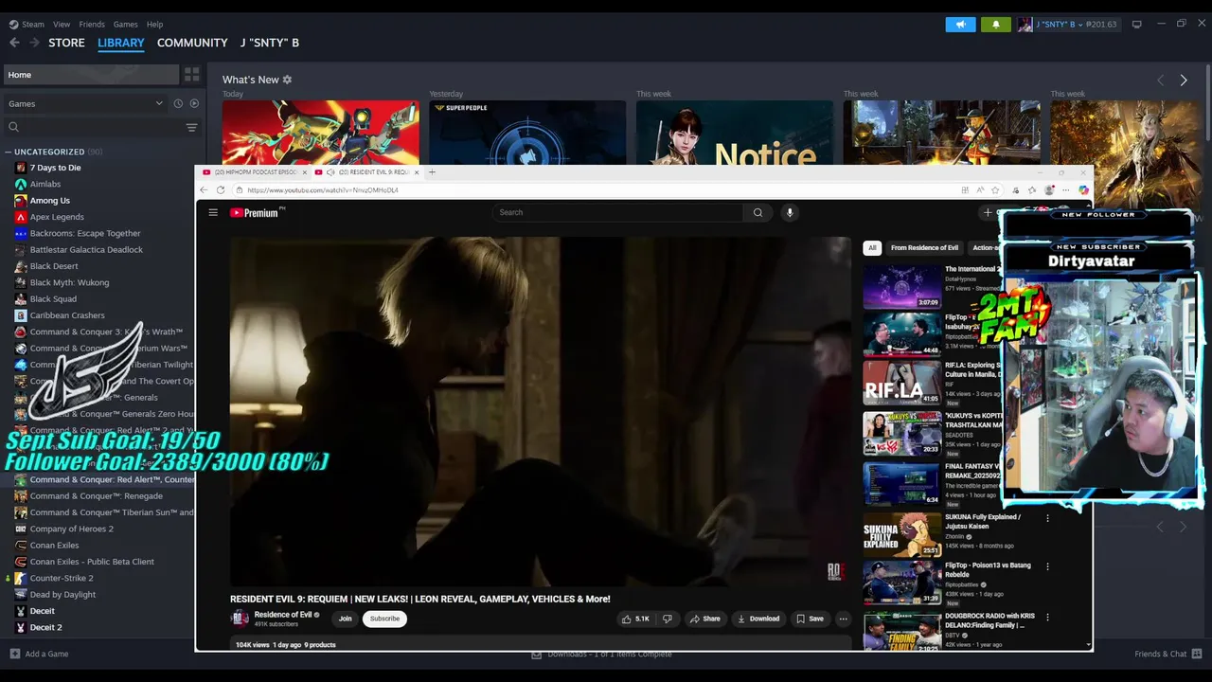The image size is (1212, 682).
Task: Select Black Myth: Wukong in library
Action: [x=69, y=282]
